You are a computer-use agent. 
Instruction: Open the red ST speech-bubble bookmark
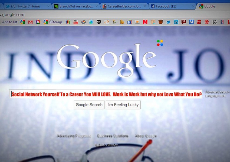tap(184, 22)
